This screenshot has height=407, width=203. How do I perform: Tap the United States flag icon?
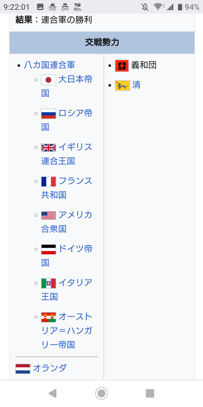[48, 215]
